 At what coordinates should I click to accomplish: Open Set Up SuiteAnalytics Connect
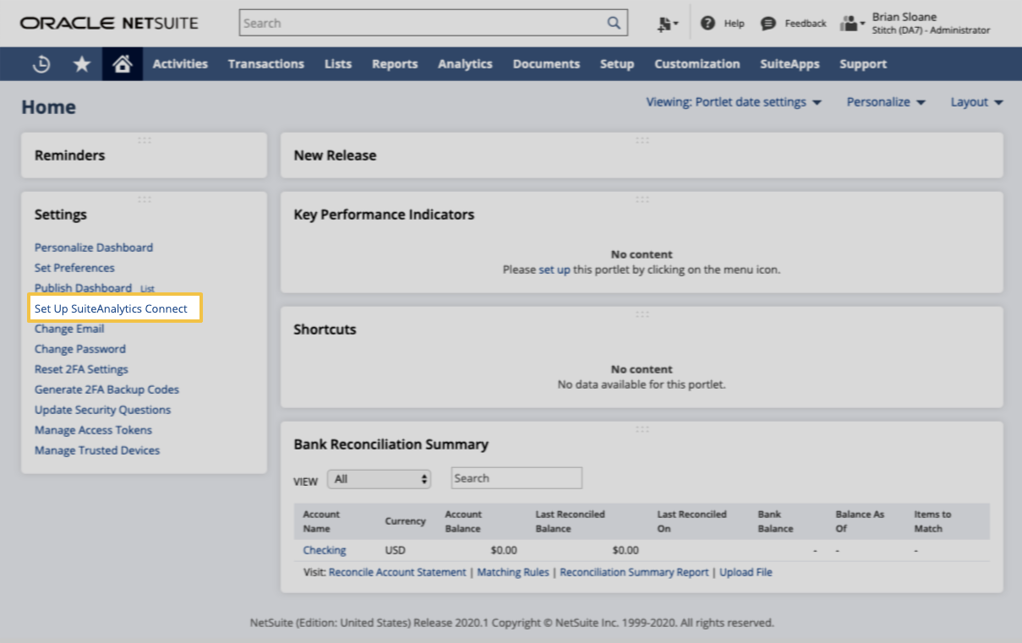click(111, 308)
